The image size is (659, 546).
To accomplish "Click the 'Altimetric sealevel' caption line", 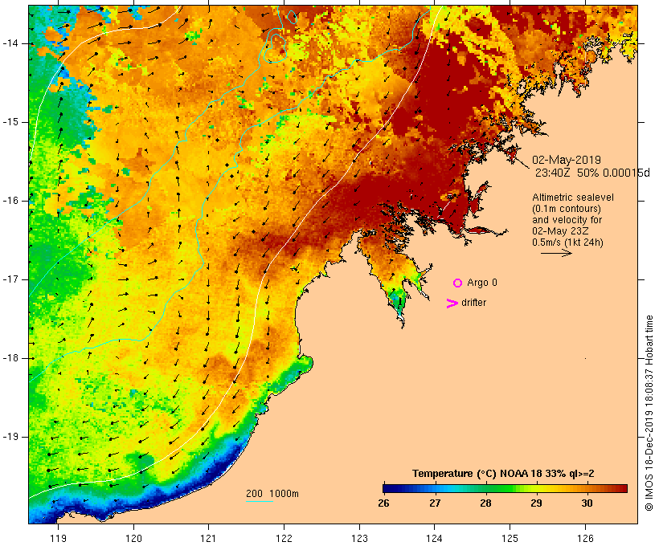I will click(x=573, y=198).
